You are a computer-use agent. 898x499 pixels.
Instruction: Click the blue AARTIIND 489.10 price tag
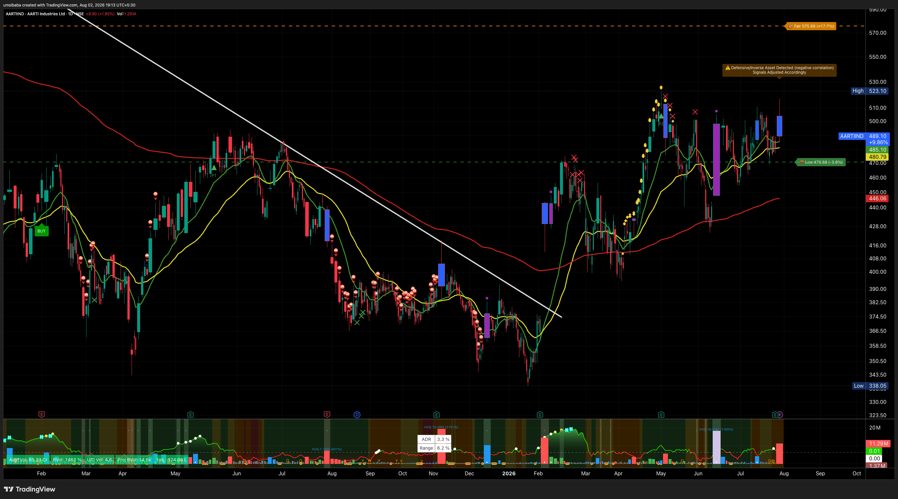tap(864, 139)
